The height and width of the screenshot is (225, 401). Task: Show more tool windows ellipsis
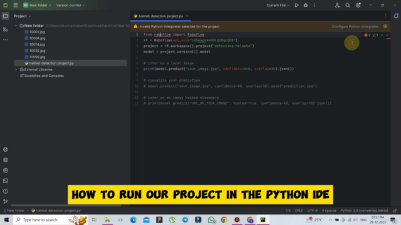pyautogui.click(x=6, y=40)
